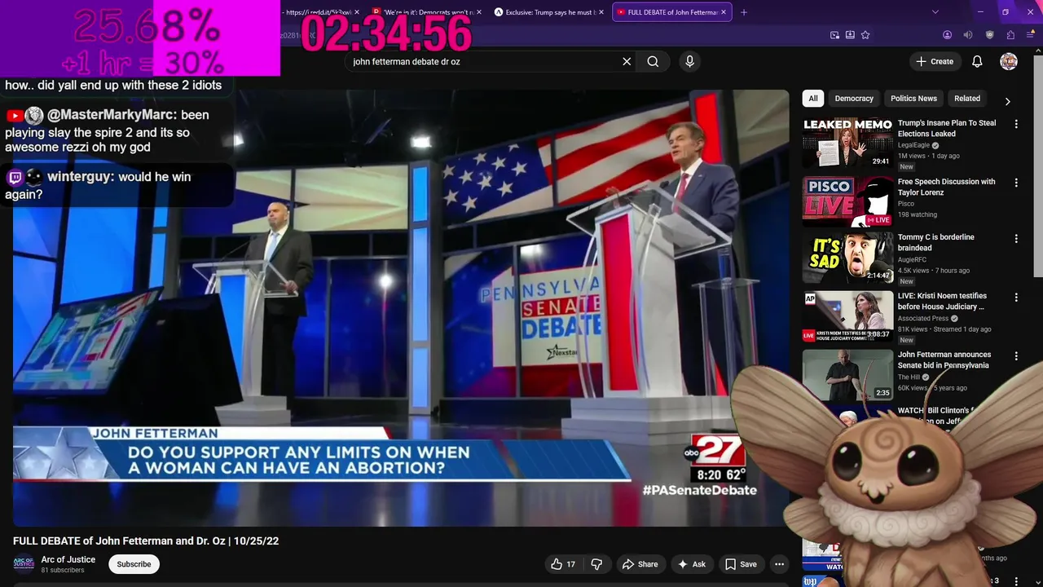Open the Ask AI button
The image size is (1043, 587).
pos(691,564)
